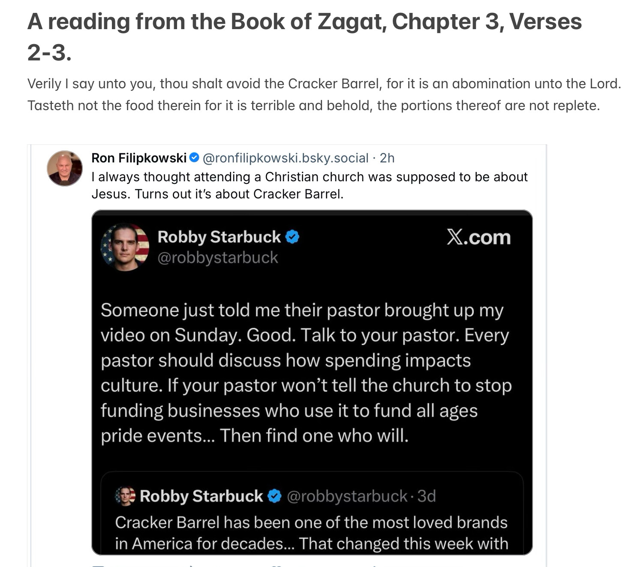This screenshot has height=567, width=644.
Task: Click the @robbystarbuck handle in the quoted tweet
Action: (346, 496)
